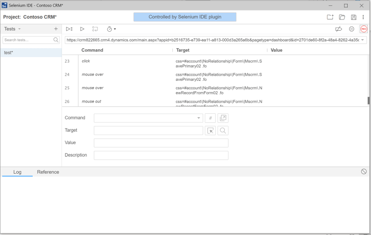The image size is (371, 235).
Task: Click the Selenium IDE title bar icon
Action: tap(4, 6)
